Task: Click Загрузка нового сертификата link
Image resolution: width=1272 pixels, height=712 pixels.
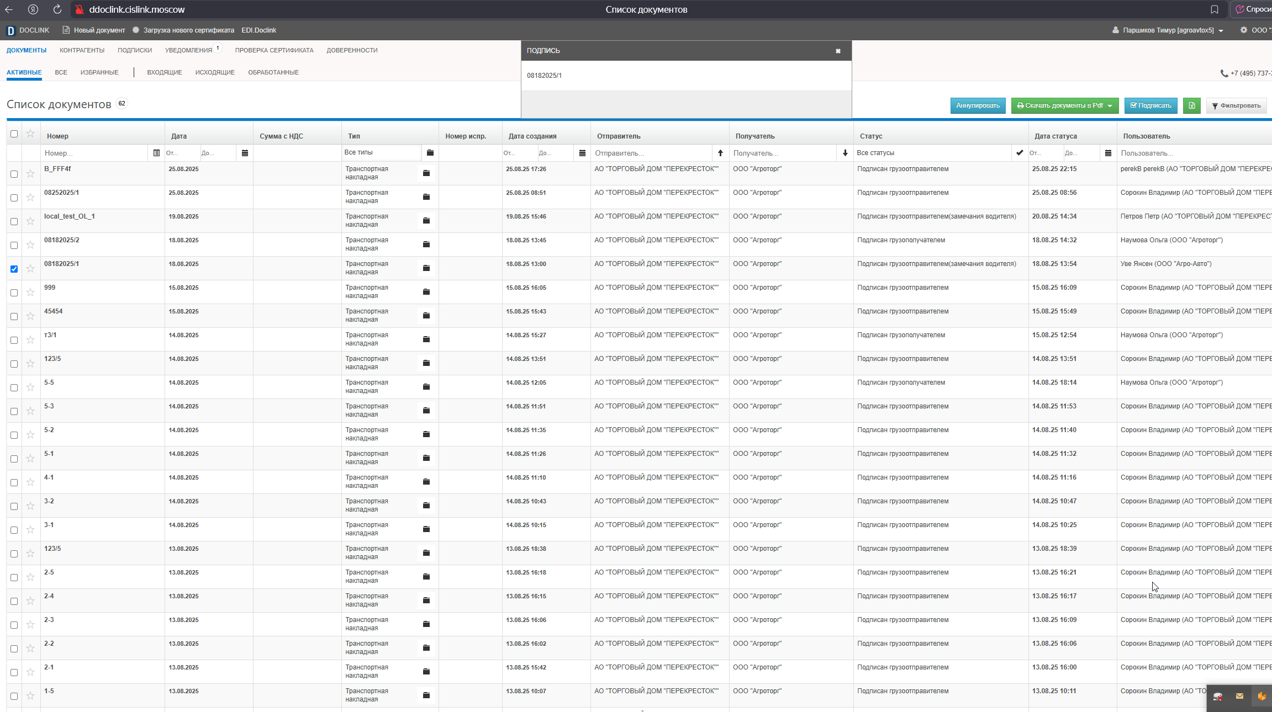Action: click(x=183, y=30)
